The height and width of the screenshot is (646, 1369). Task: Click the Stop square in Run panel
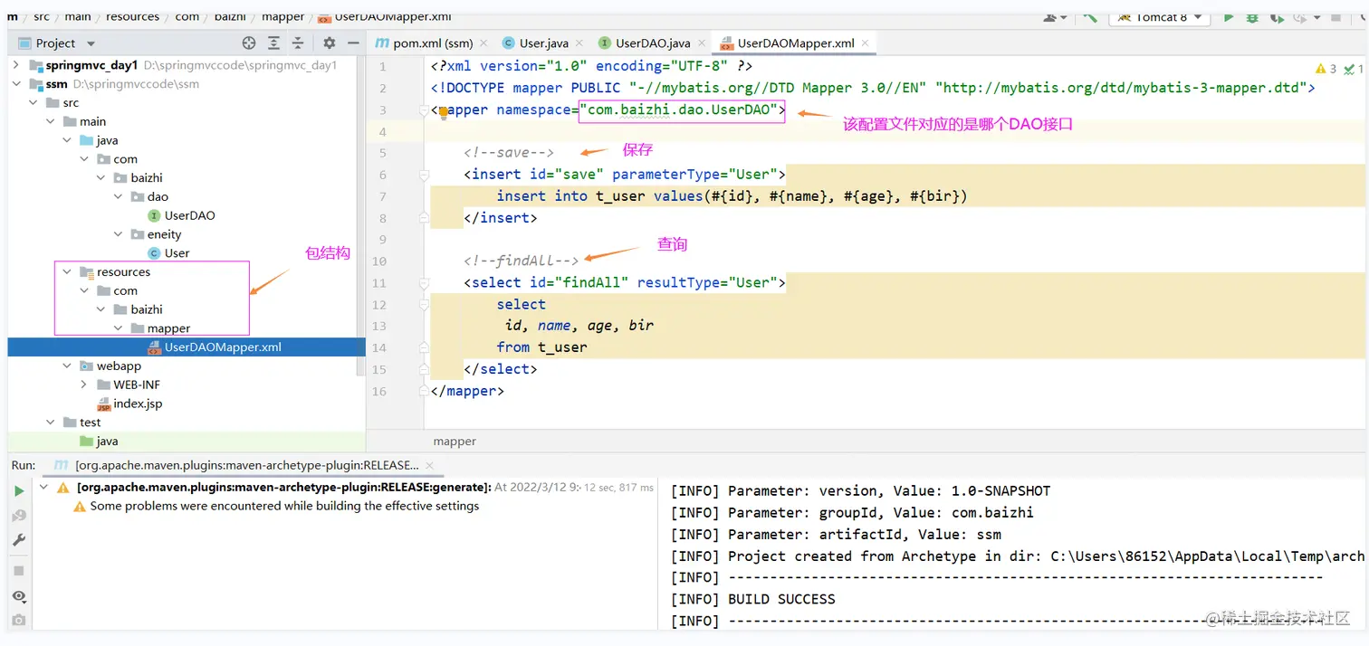coord(19,571)
